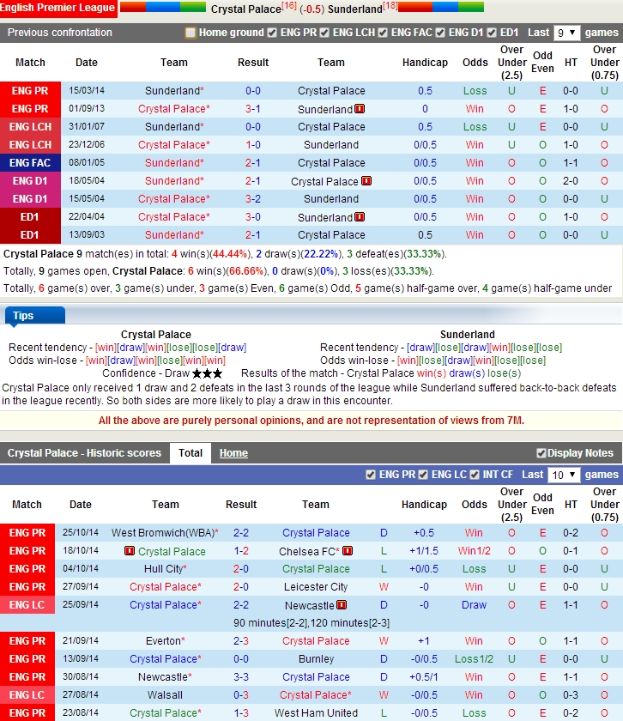Click 'Draw' odds for Newcastle cup match
This screenshot has height=721, width=623.
[474, 605]
